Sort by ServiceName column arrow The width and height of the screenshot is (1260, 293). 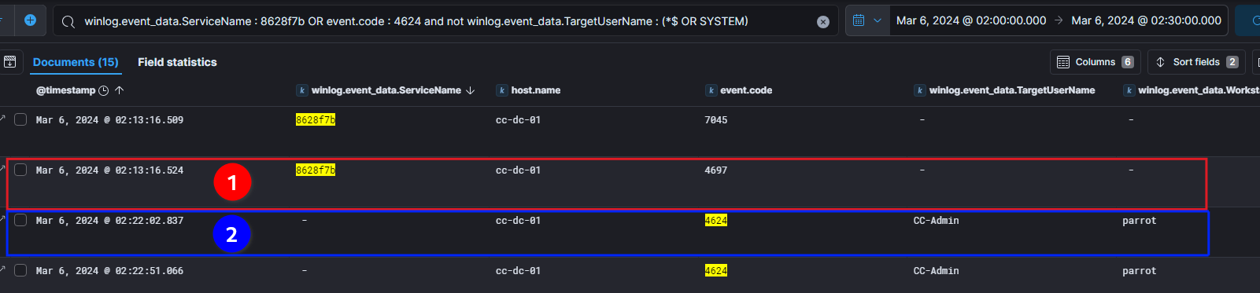471,90
